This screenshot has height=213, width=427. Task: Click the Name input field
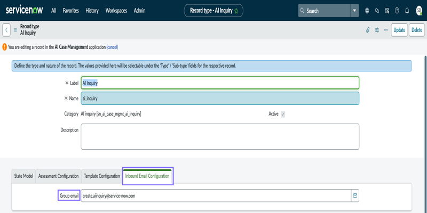coord(220,99)
